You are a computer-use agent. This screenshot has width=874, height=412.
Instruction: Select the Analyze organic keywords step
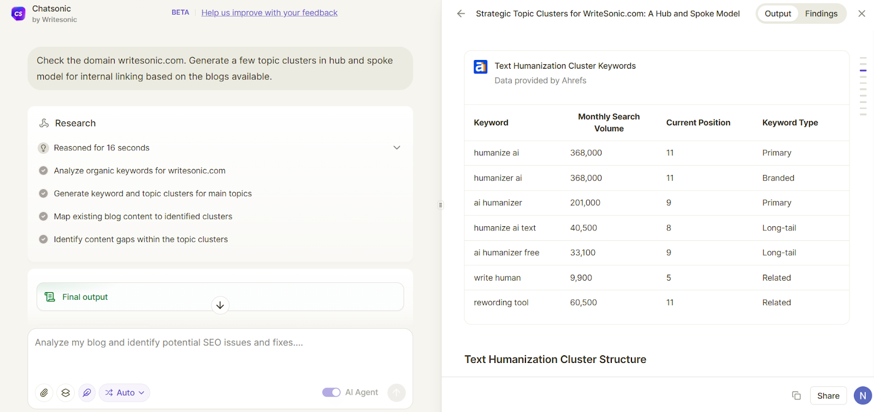139,171
